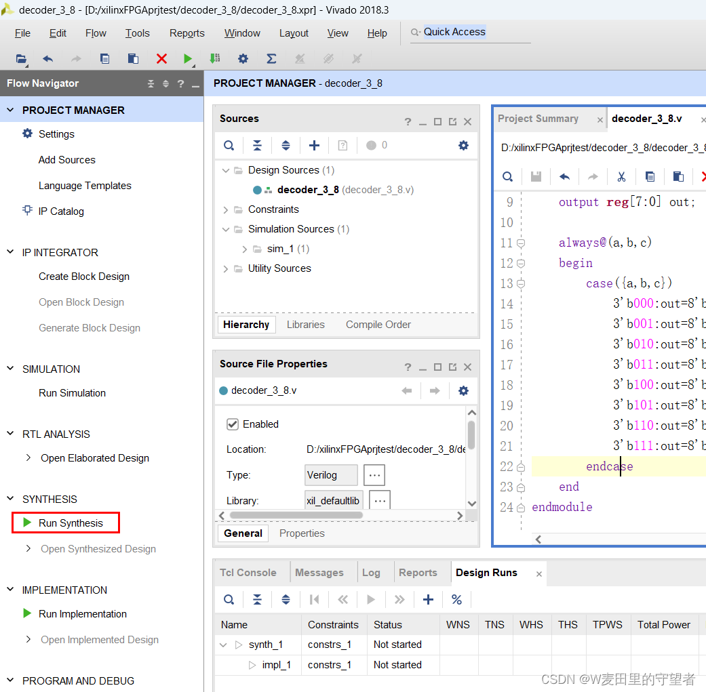The height and width of the screenshot is (692, 706).
Task: Click the Source File Properties horizontal scrollbar
Action: click(x=296, y=515)
